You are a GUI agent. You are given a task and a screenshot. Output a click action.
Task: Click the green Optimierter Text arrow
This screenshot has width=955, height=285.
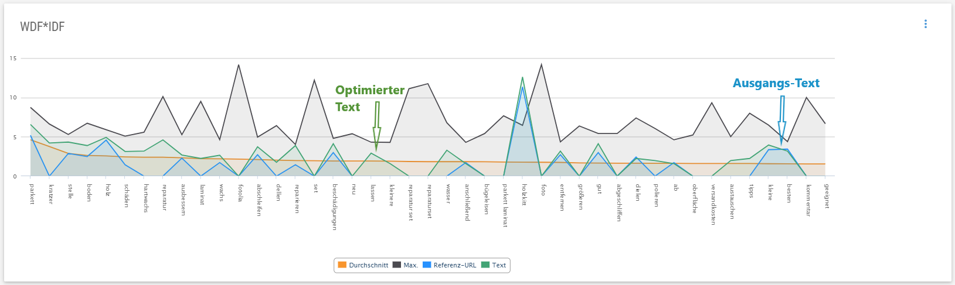377,126
